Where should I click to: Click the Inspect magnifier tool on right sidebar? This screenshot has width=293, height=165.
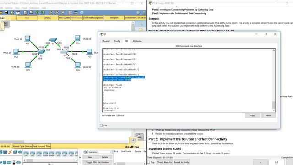click(141, 24)
